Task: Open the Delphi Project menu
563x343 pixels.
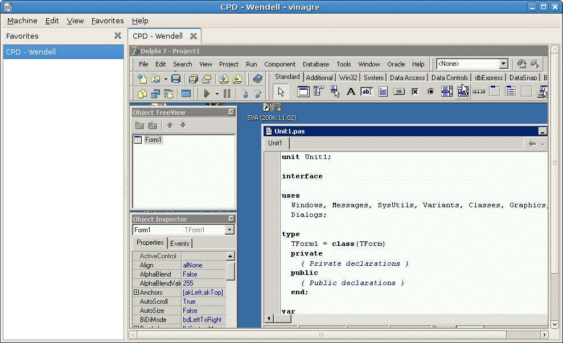Action: tap(229, 64)
